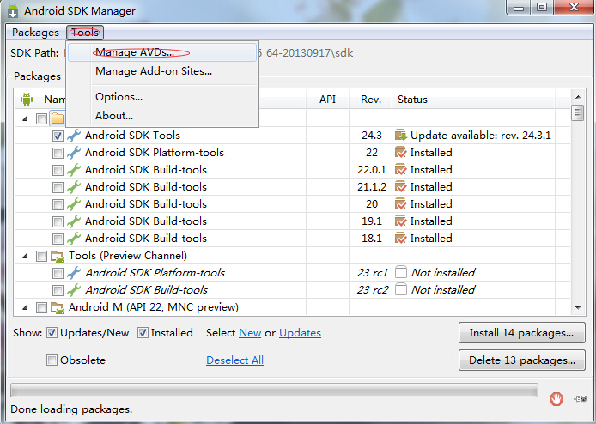
Task: Click the wrench icon for Build-tools 23 rc2
Action: 74,290
